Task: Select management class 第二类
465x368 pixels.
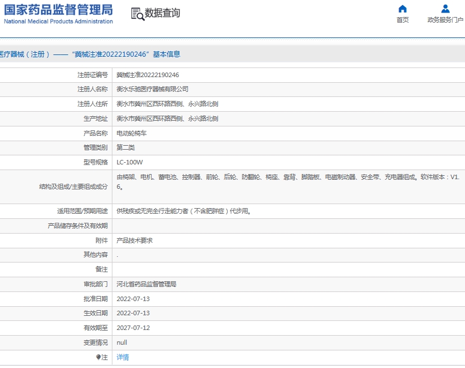Action: (x=125, y=147)
